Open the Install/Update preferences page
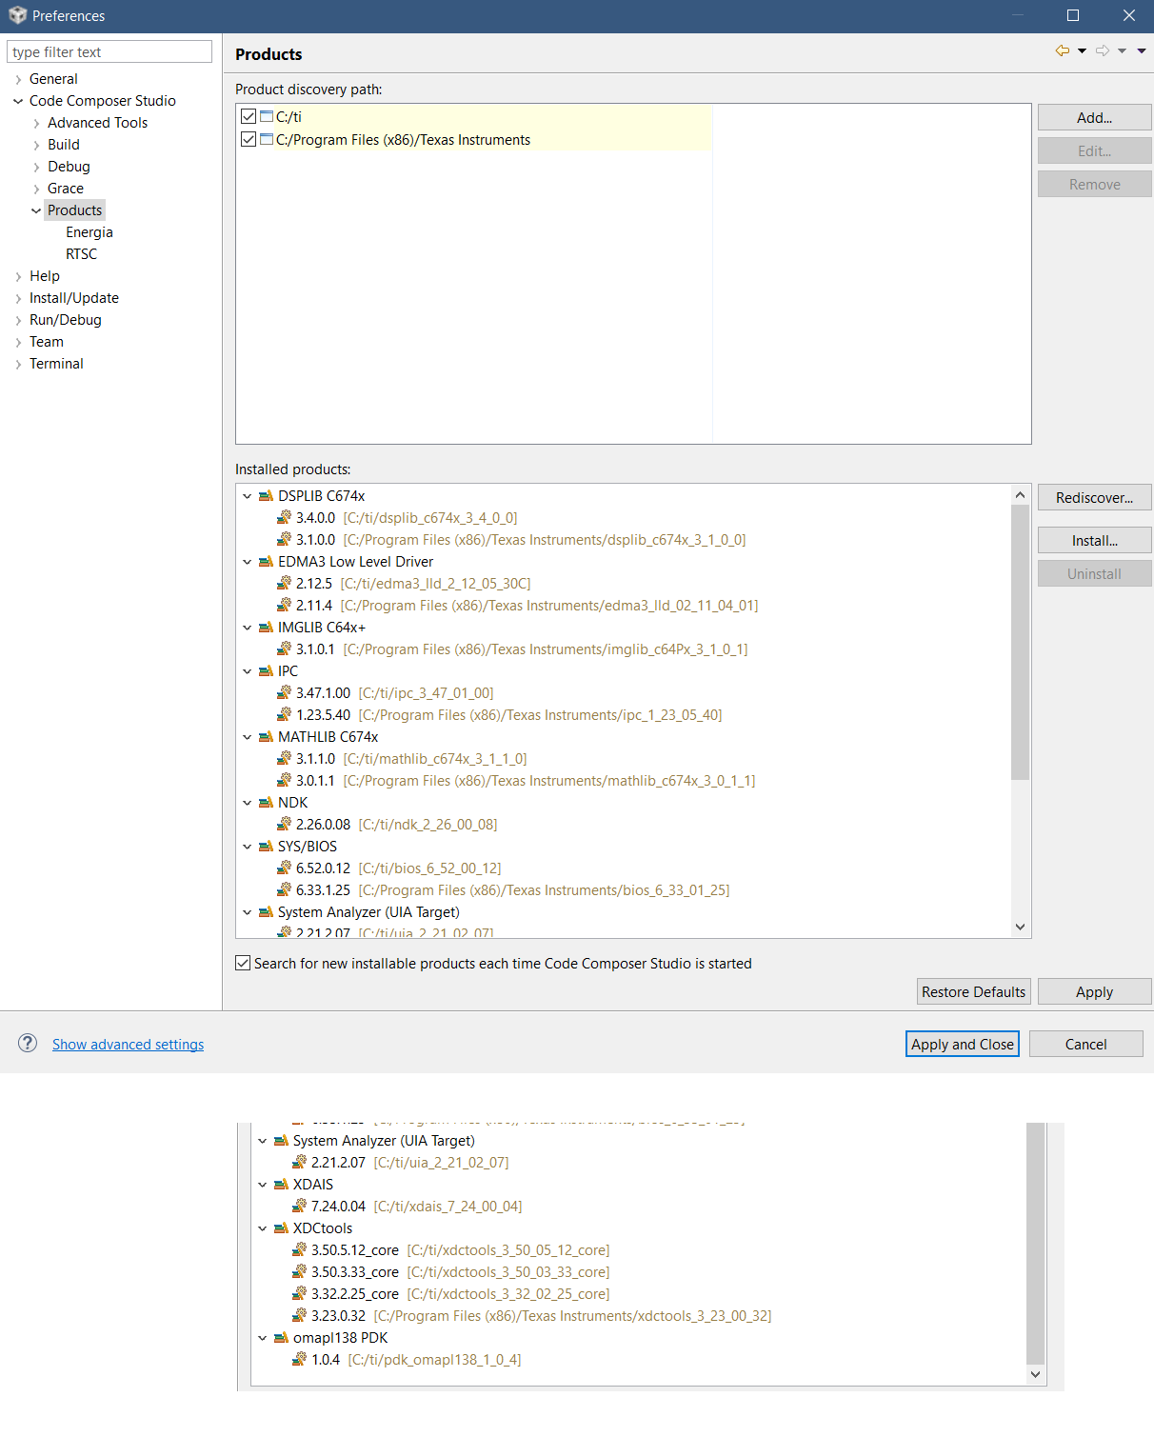The height and width of the screenshot is (1437, 1154). coord(74,298)
